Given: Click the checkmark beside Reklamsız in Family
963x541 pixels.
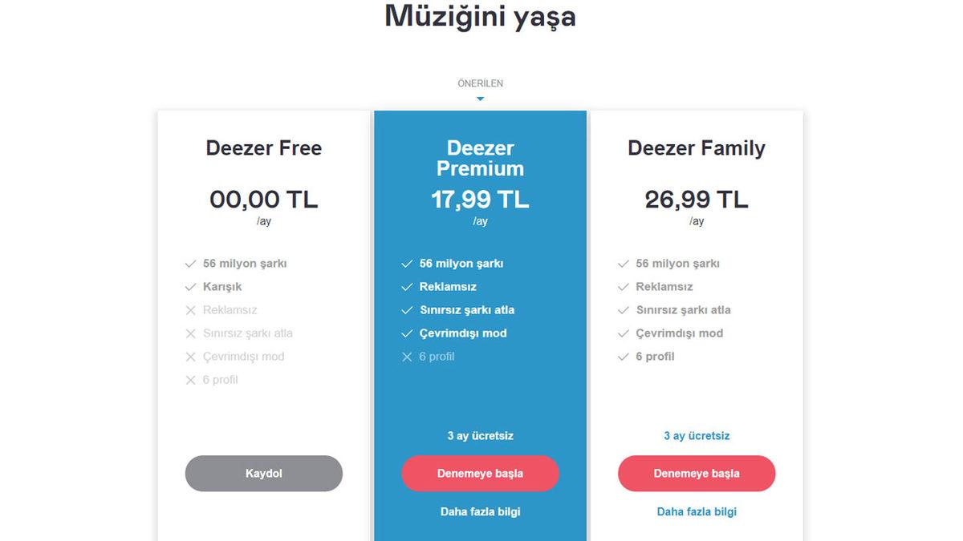Looking at the screenshot, I should point(623,286).
